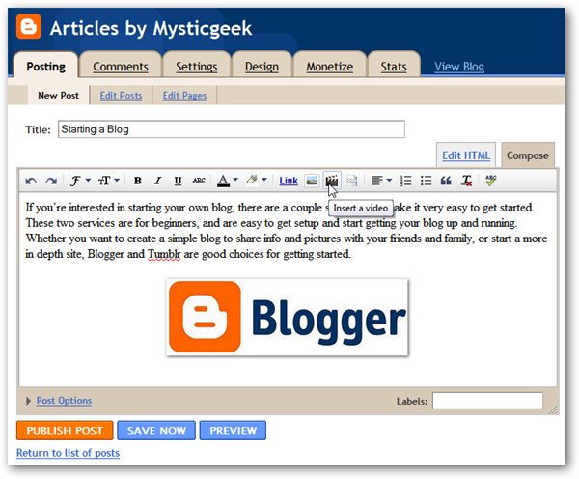The image size is (579, 479).
Task: Insert an image using toolbar icon
Action: coord(312,181)
